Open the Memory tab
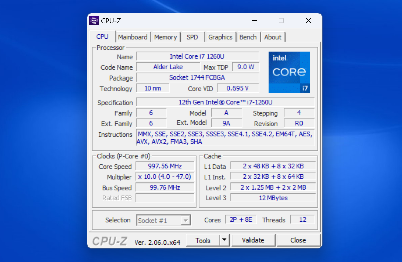402x262 pixels. [165, 37]
